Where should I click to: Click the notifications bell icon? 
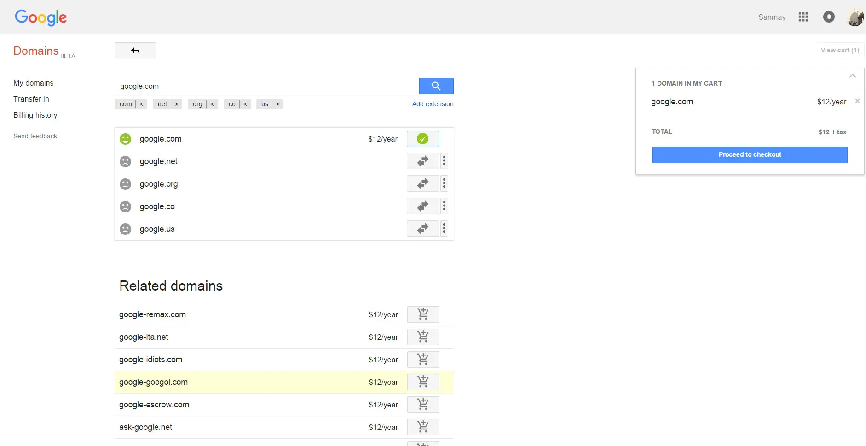coord(828,17)
